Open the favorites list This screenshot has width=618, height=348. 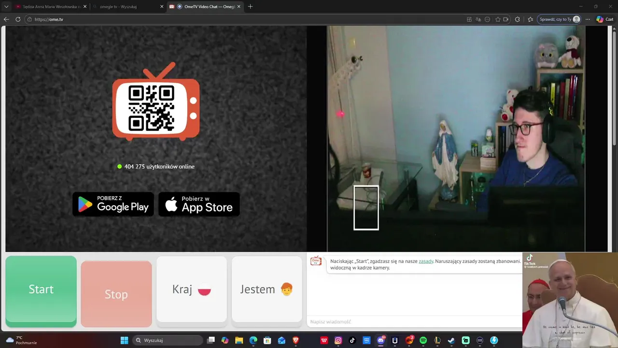pos(530,19)
